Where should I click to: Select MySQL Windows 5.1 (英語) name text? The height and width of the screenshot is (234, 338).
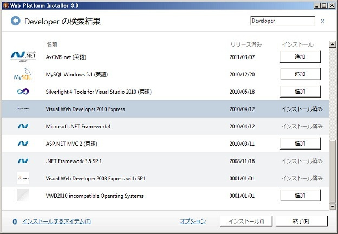click(77, 74)
